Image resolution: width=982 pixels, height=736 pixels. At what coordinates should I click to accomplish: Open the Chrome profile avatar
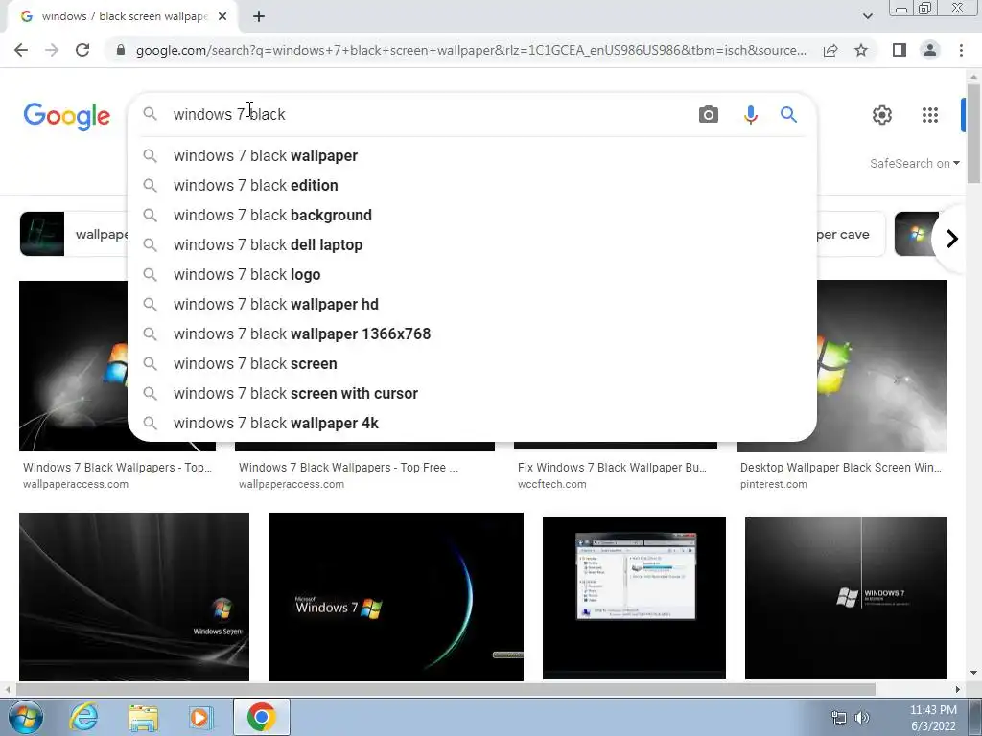[930, 50]
